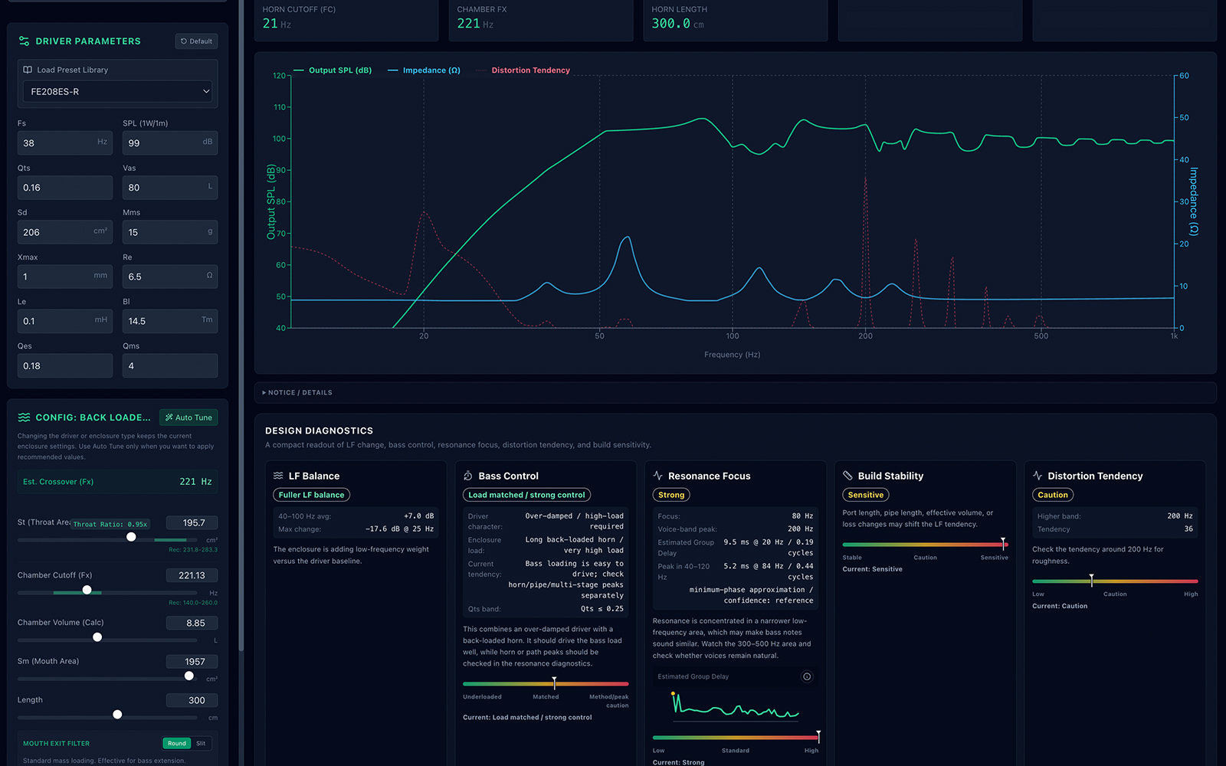Click the left panel vertical scrollbar

tap(241, 326)
